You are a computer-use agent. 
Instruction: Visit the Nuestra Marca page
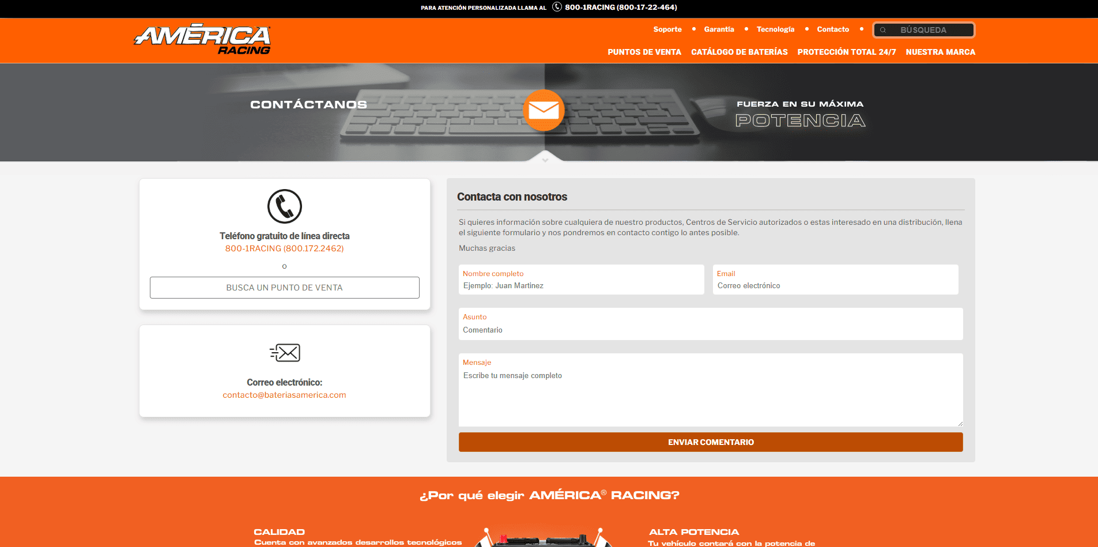(x=941, y=52)
